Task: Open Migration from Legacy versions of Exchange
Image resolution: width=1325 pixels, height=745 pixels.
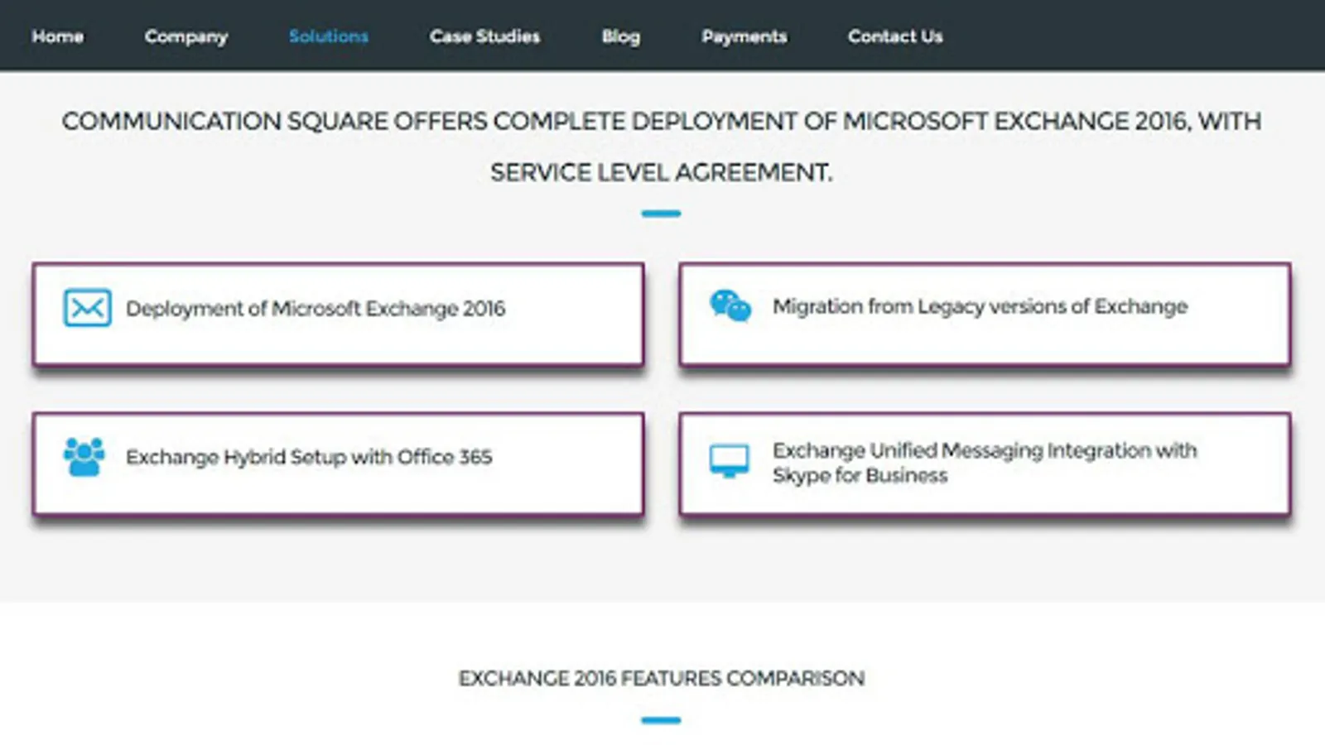Action: [985, 315]
